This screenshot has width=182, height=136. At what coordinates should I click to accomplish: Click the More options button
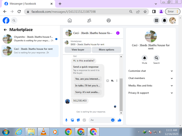point(106,50)
